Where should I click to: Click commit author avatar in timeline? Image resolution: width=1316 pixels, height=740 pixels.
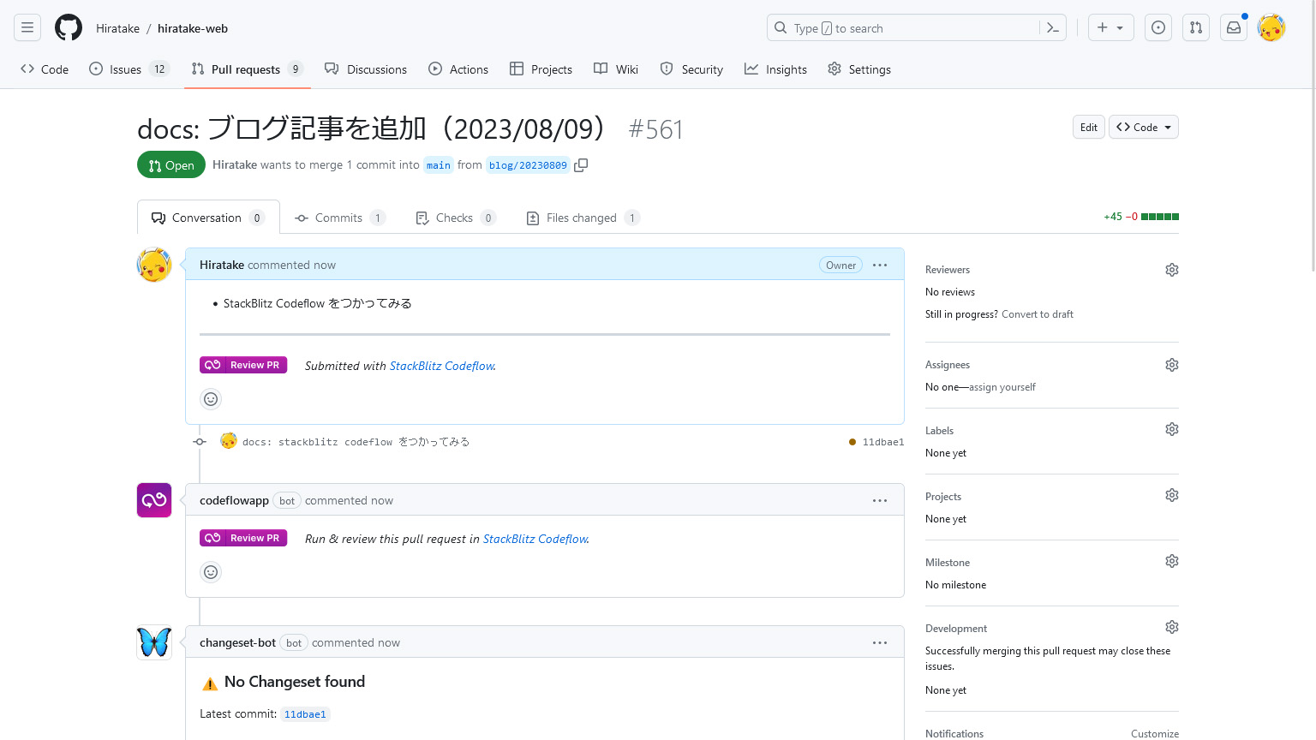tap(229, 441)
